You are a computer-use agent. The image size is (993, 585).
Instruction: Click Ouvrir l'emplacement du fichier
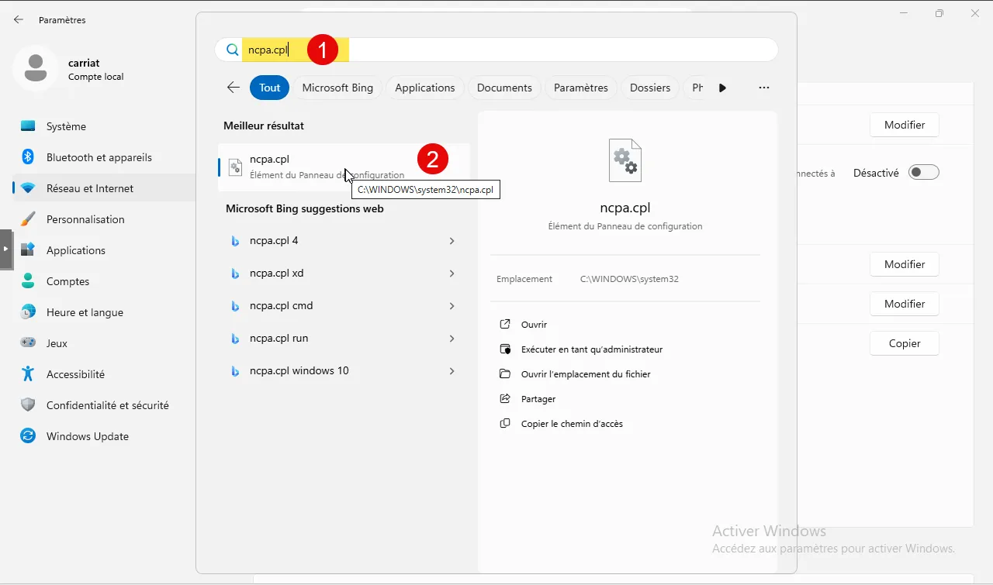[x=585, y=374]
